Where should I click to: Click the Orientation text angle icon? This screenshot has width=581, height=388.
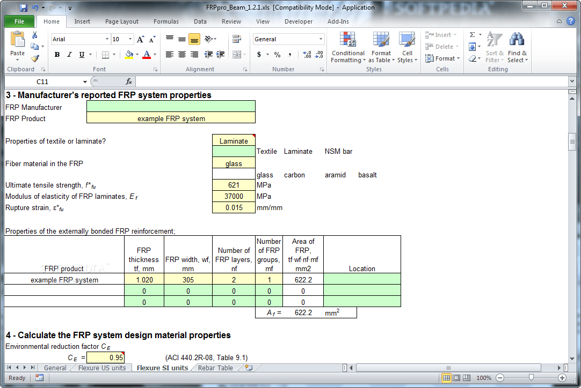tap(209, 39)
